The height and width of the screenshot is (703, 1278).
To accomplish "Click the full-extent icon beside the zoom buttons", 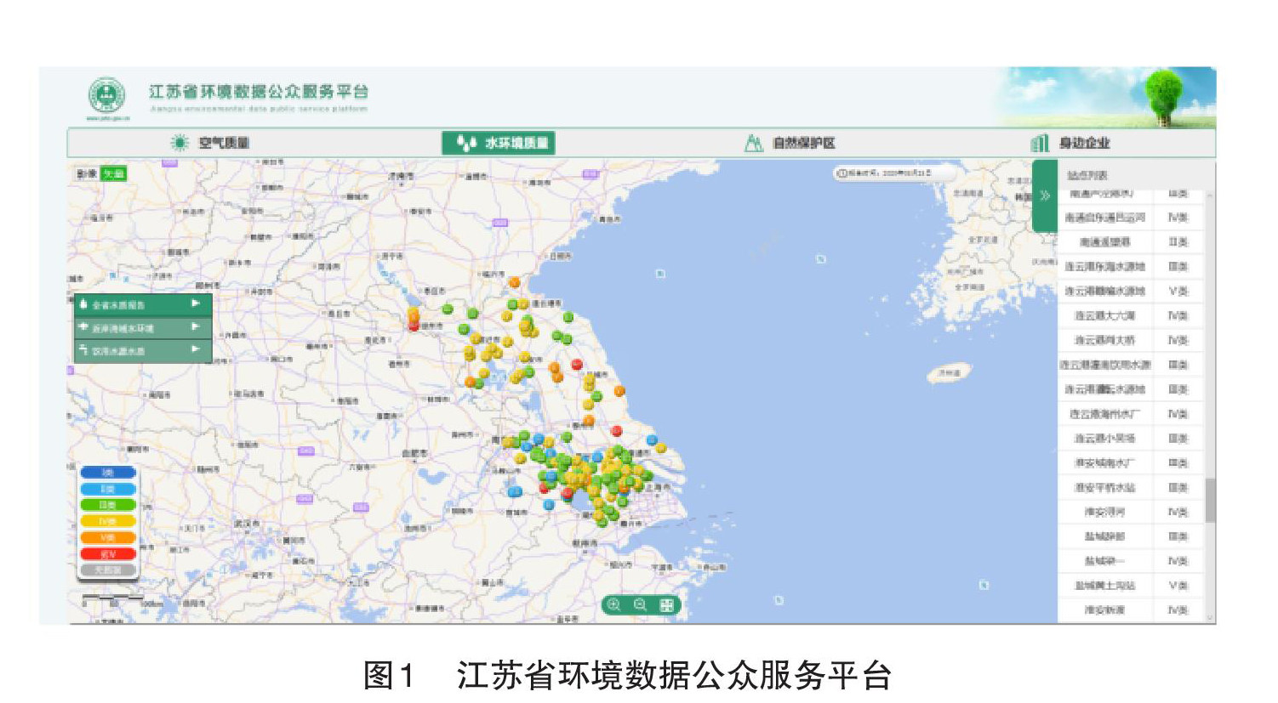I will pyautogui.click(x=667, y=605).
